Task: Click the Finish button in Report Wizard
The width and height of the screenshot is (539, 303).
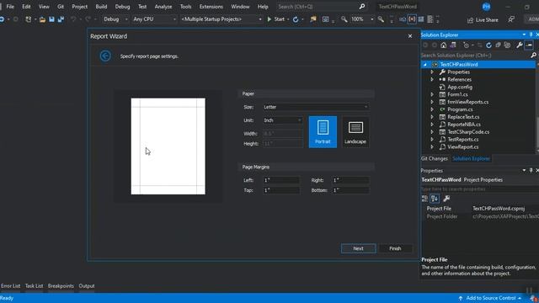Action: click(395, 248)
